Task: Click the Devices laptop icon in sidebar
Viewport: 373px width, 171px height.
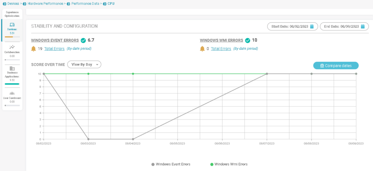Action: point(12,24)
